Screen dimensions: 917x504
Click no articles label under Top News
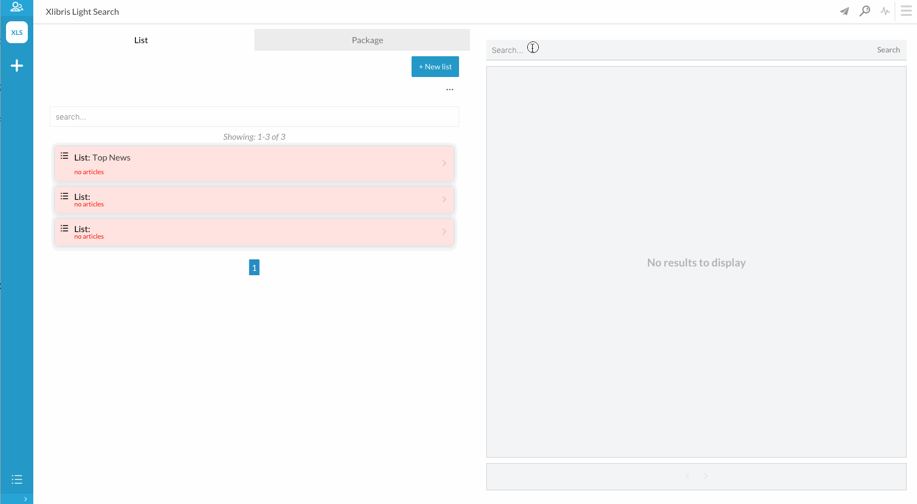(x=89, y=172)
